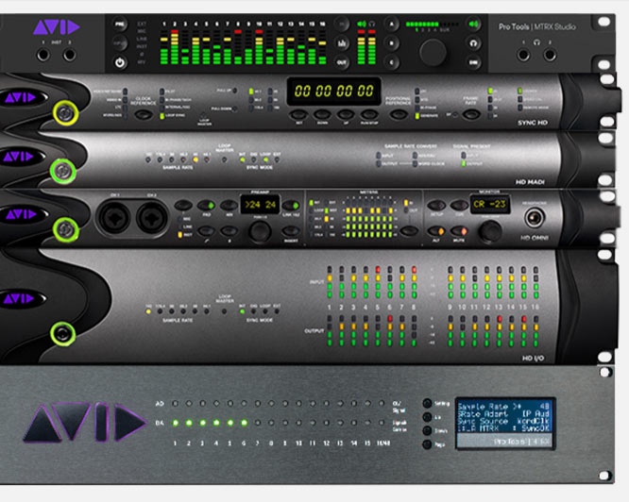Select the OUT button on MTRX Studio
Screen dimensions: 629x502
342,62
